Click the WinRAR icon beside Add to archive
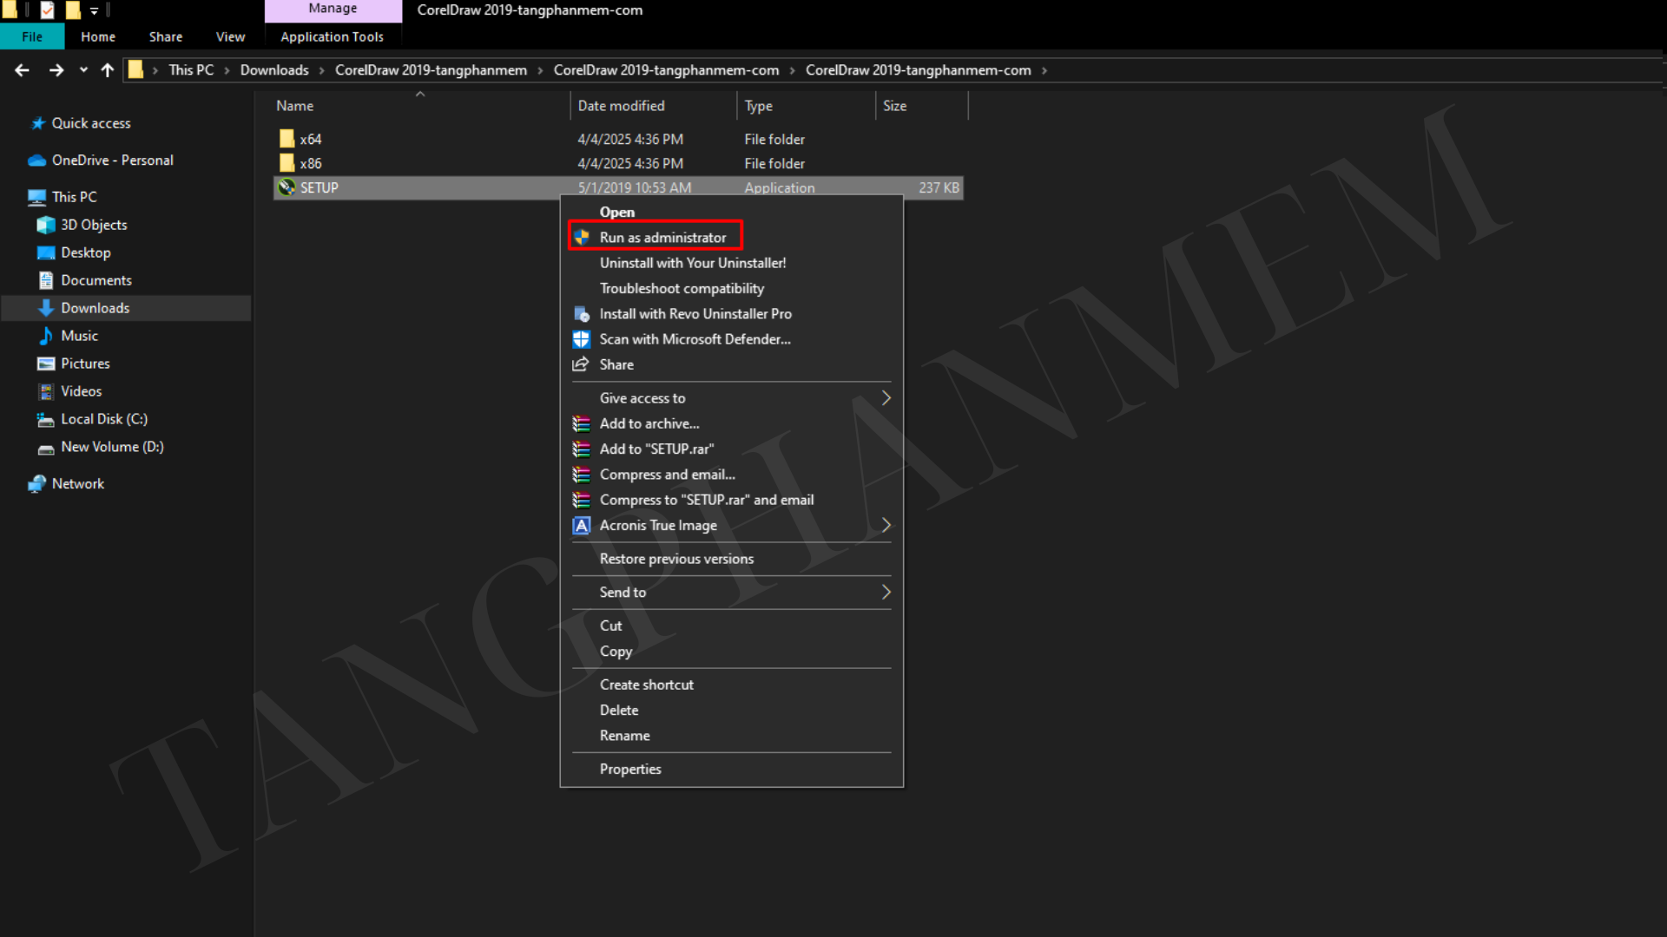This screenshot has width=1667, height=937. [582, 424]
